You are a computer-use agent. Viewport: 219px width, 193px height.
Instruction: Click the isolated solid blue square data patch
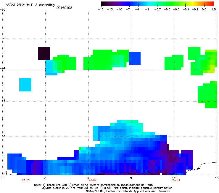point(135,58)
